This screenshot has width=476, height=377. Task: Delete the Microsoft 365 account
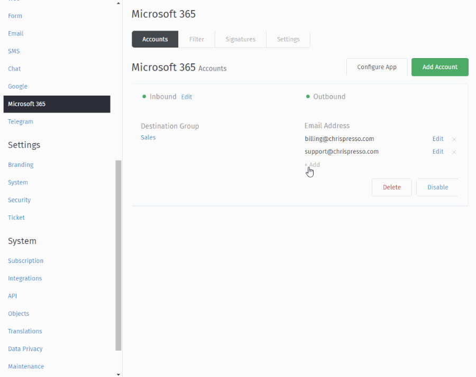(x=391, y=187)
